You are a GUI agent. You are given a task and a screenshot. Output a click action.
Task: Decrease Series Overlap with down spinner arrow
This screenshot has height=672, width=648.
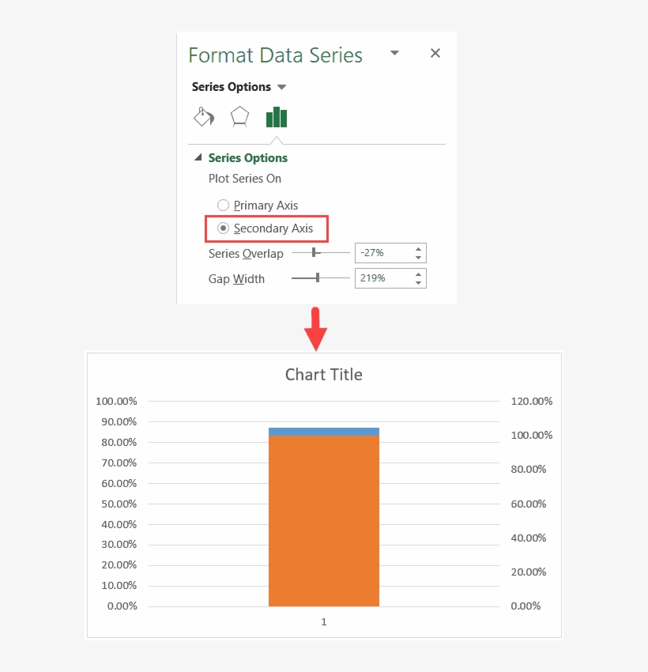click(418, 258)
